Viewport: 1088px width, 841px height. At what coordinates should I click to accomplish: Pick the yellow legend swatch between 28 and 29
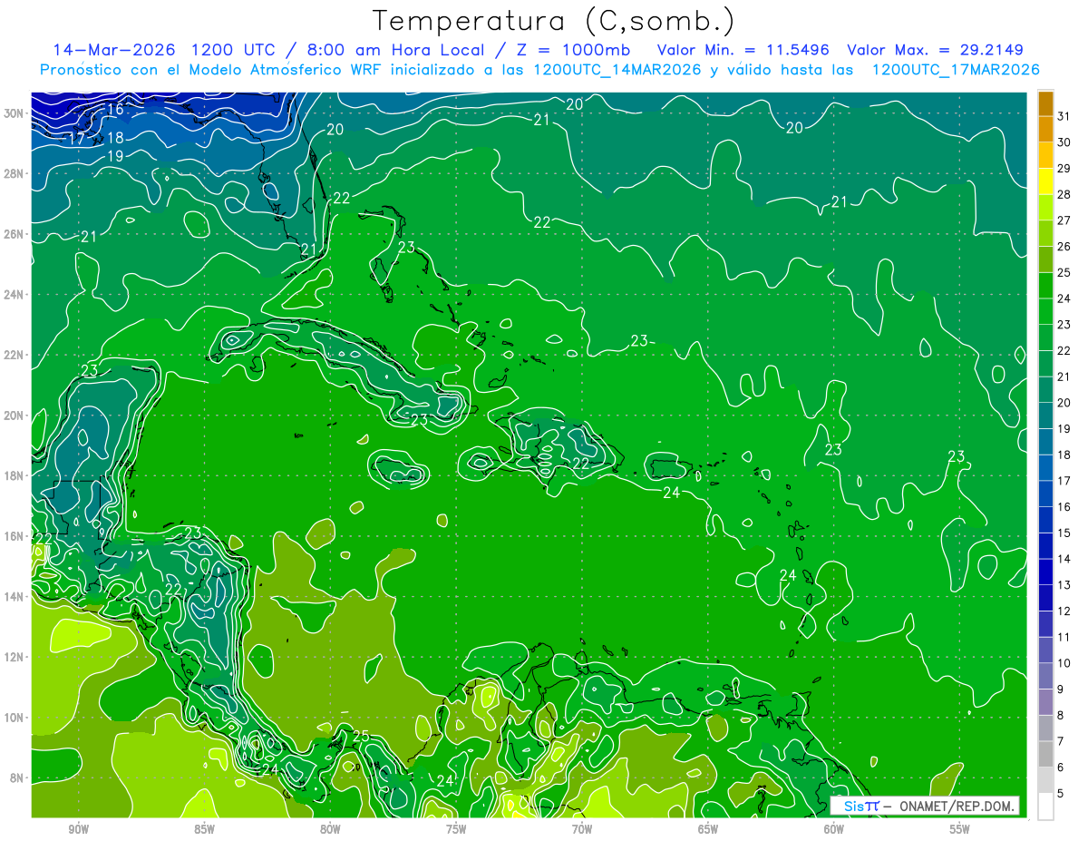pyautogui.click(x=1045, y=181)
